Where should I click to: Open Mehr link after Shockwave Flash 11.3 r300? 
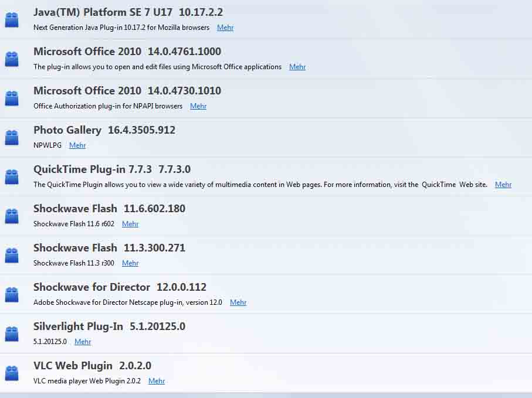pyautogui.click(x=130, y=263)
